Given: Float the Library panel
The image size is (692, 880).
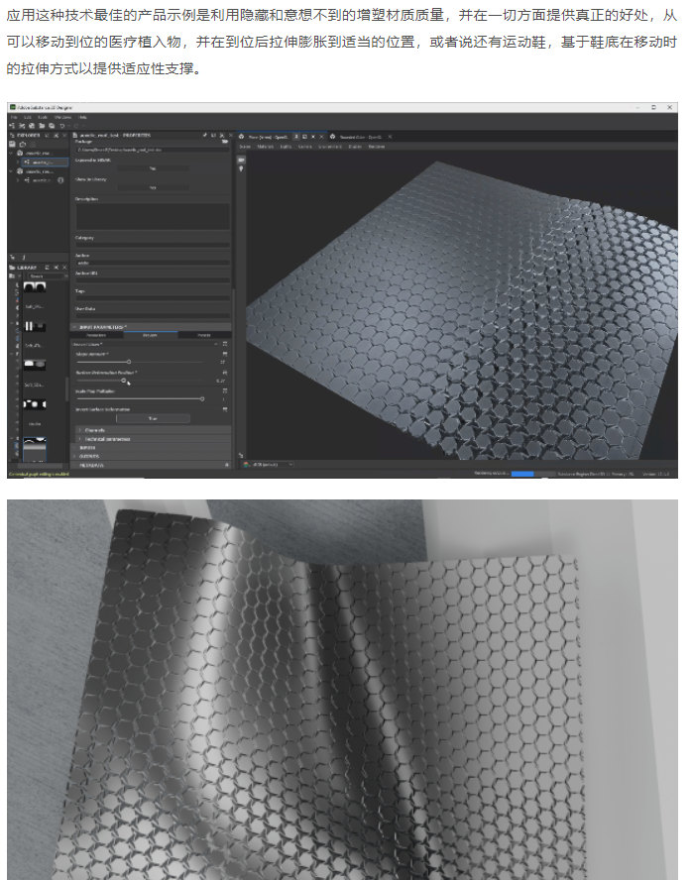Looking at the screenshot, I should click(47, 268).
